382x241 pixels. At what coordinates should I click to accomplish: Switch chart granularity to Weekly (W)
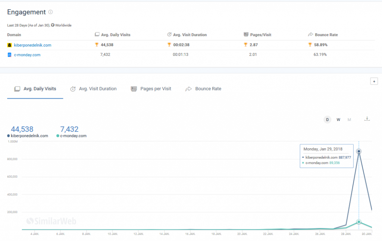tap(338, 120)
